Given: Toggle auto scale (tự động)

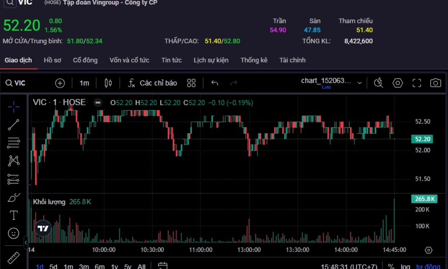Looking at the screenshot, I should 428,266.
